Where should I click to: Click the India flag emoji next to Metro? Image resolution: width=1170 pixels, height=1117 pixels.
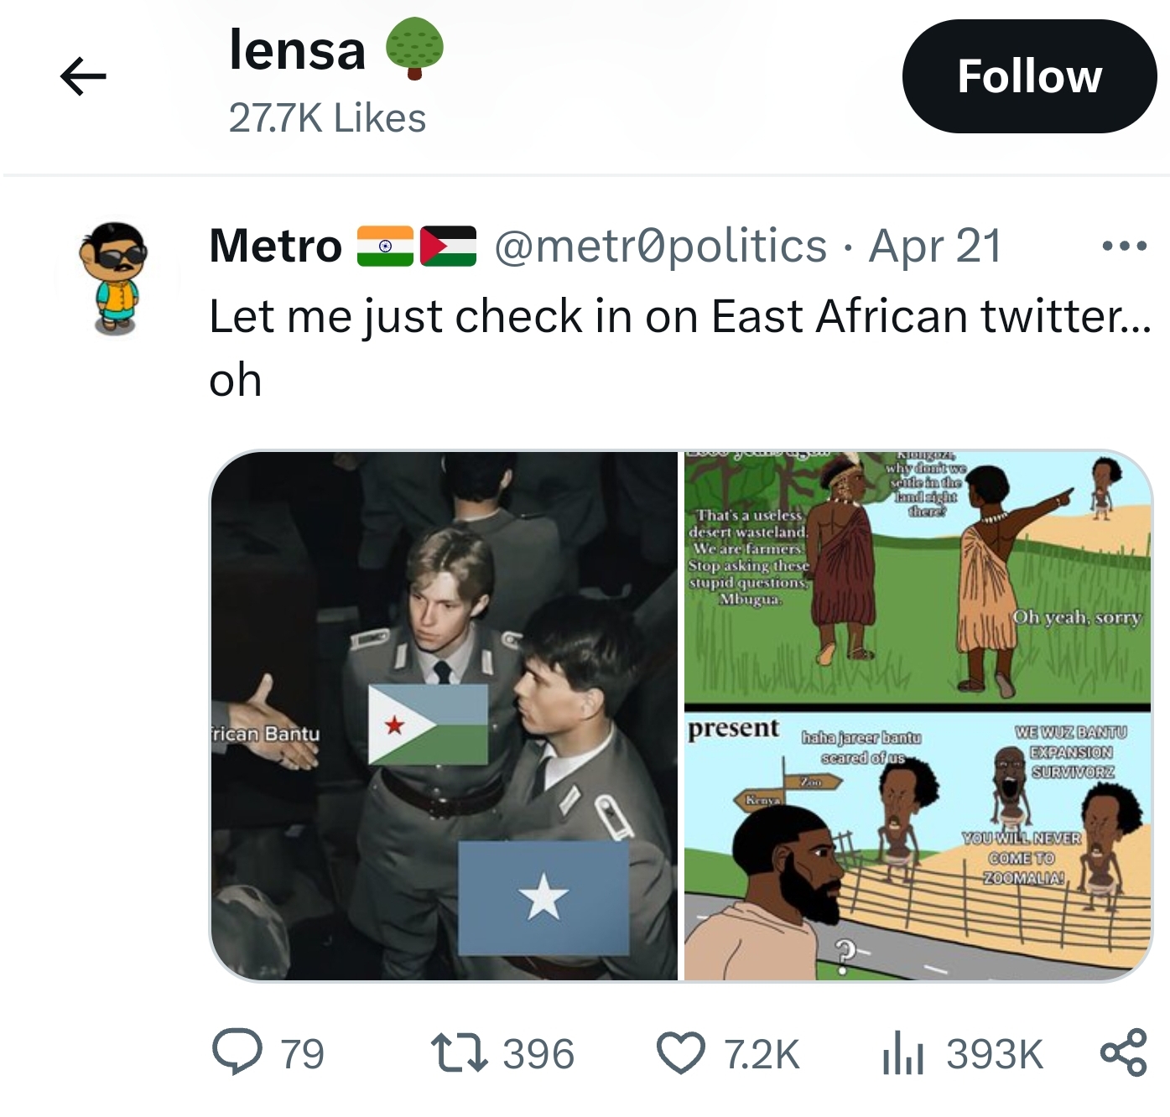385,247
